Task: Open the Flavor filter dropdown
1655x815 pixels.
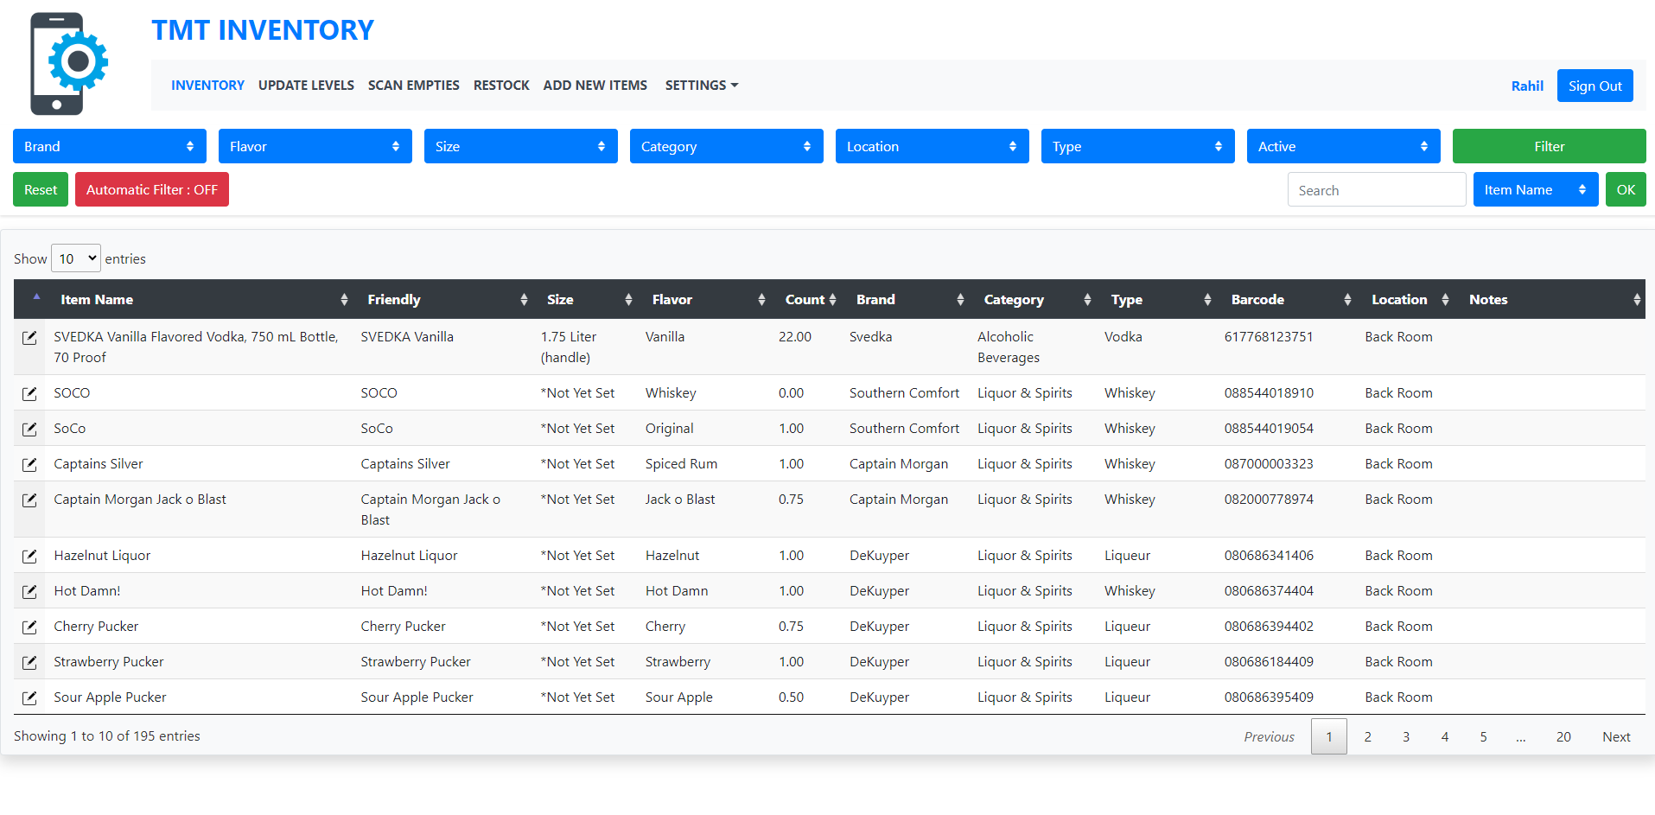Action: point(315,146)
